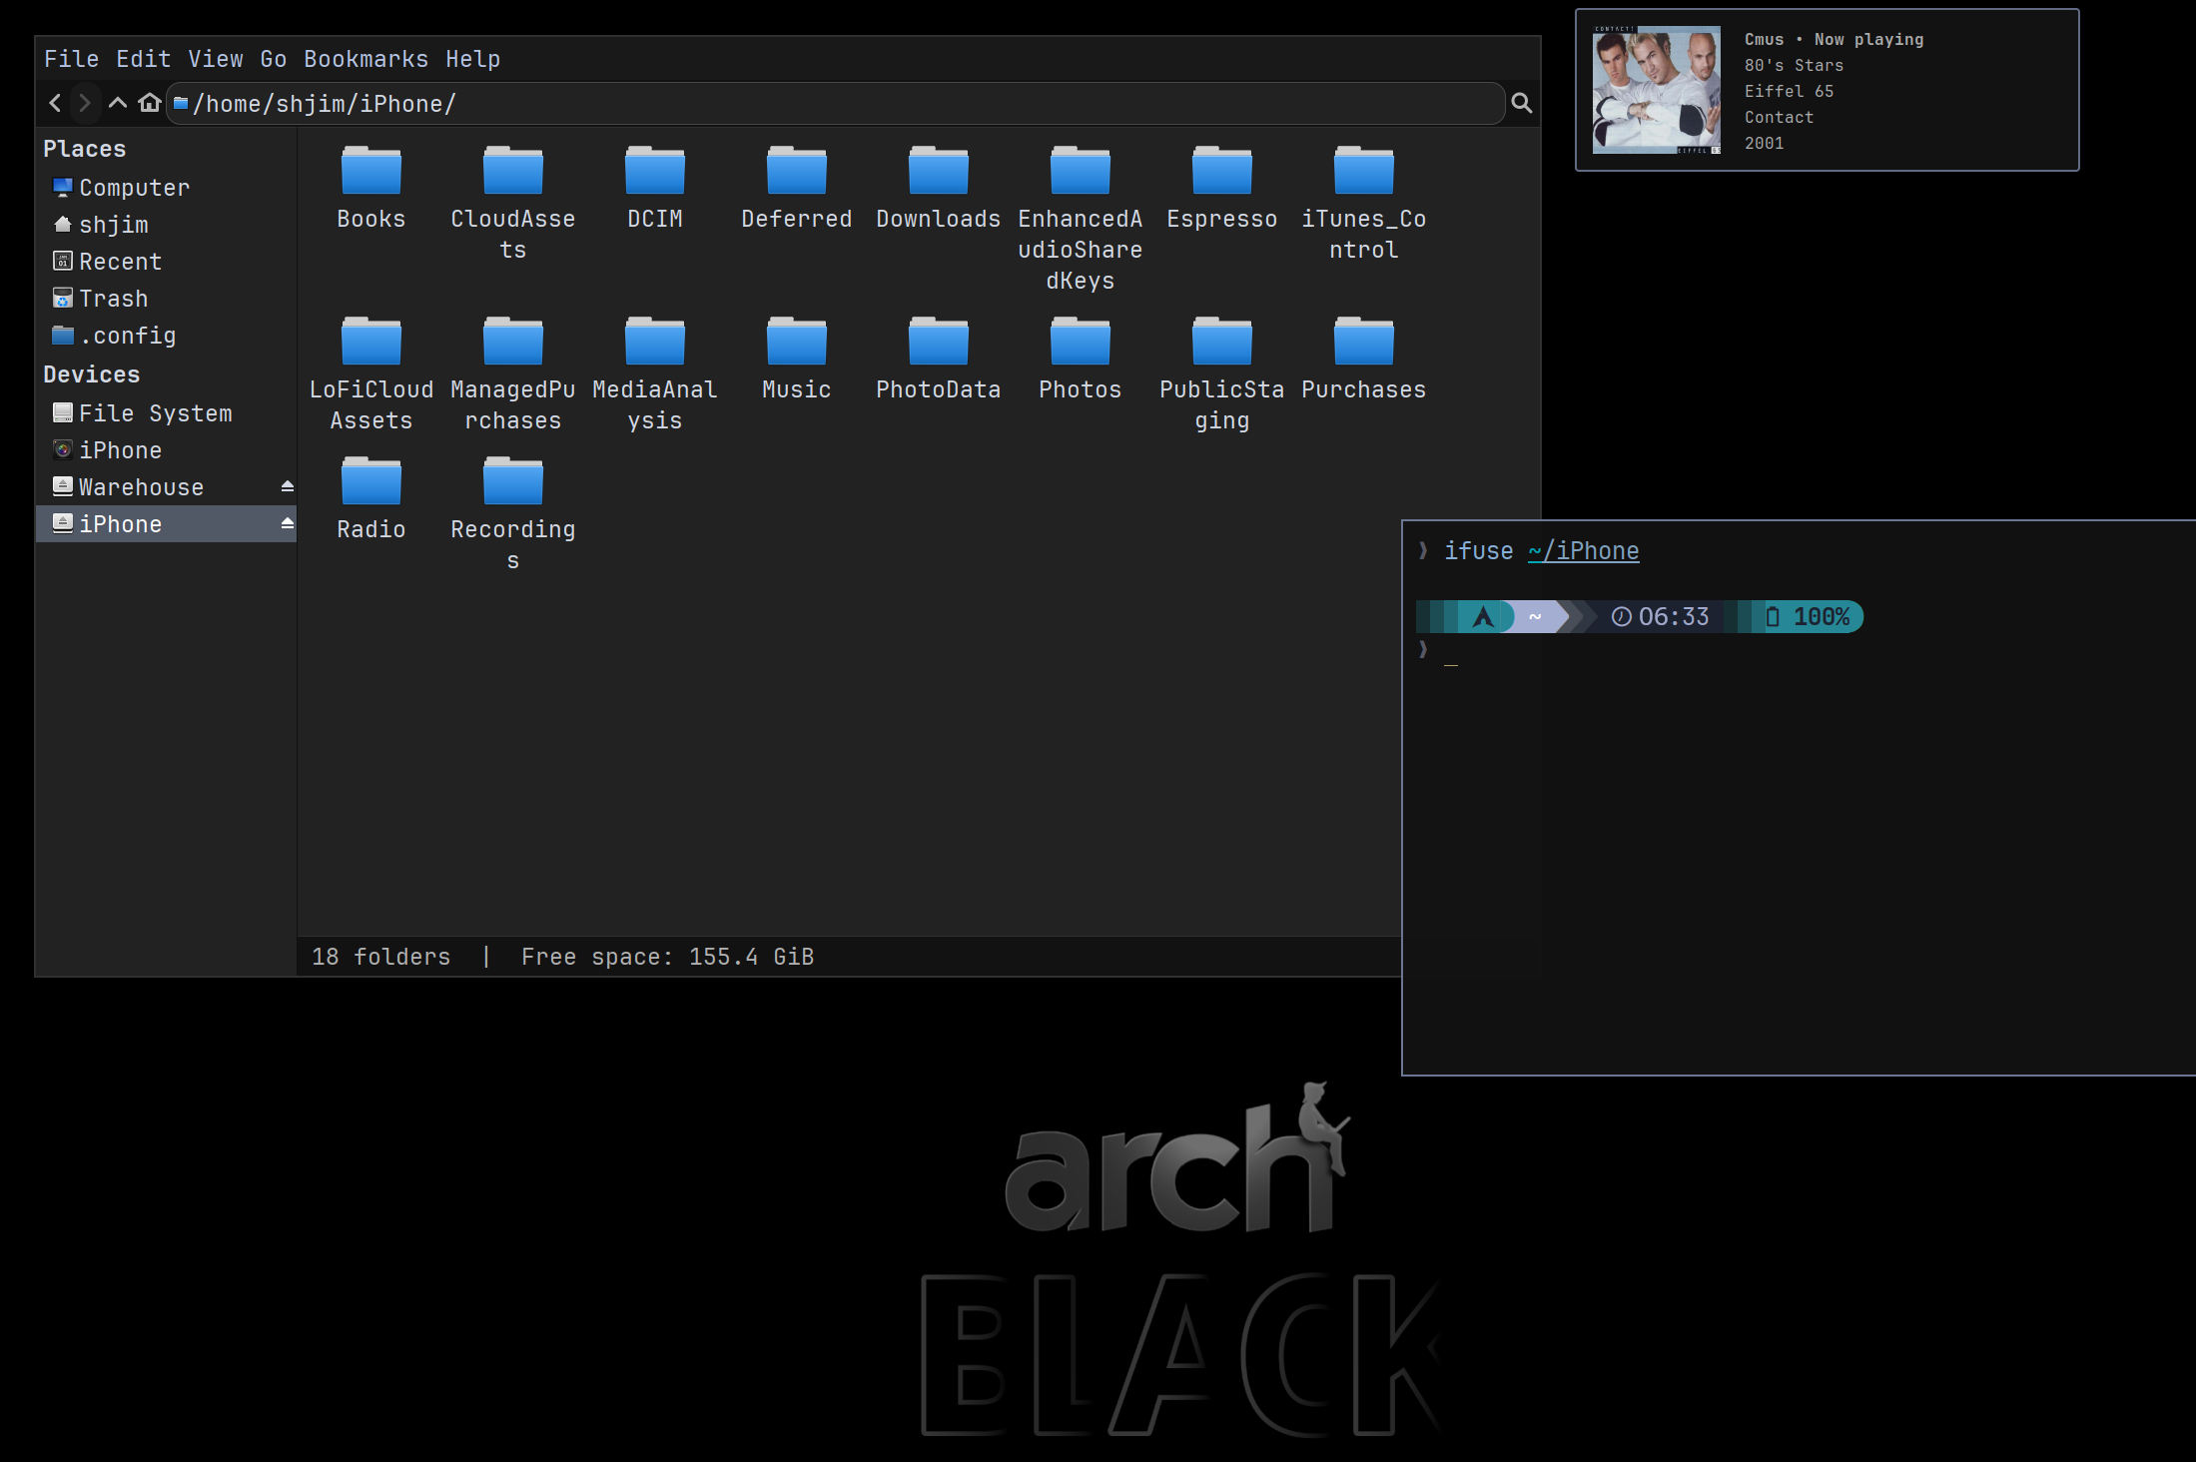Select File System under Devices
2196x1462 pixels.
[x=166, y=413]
